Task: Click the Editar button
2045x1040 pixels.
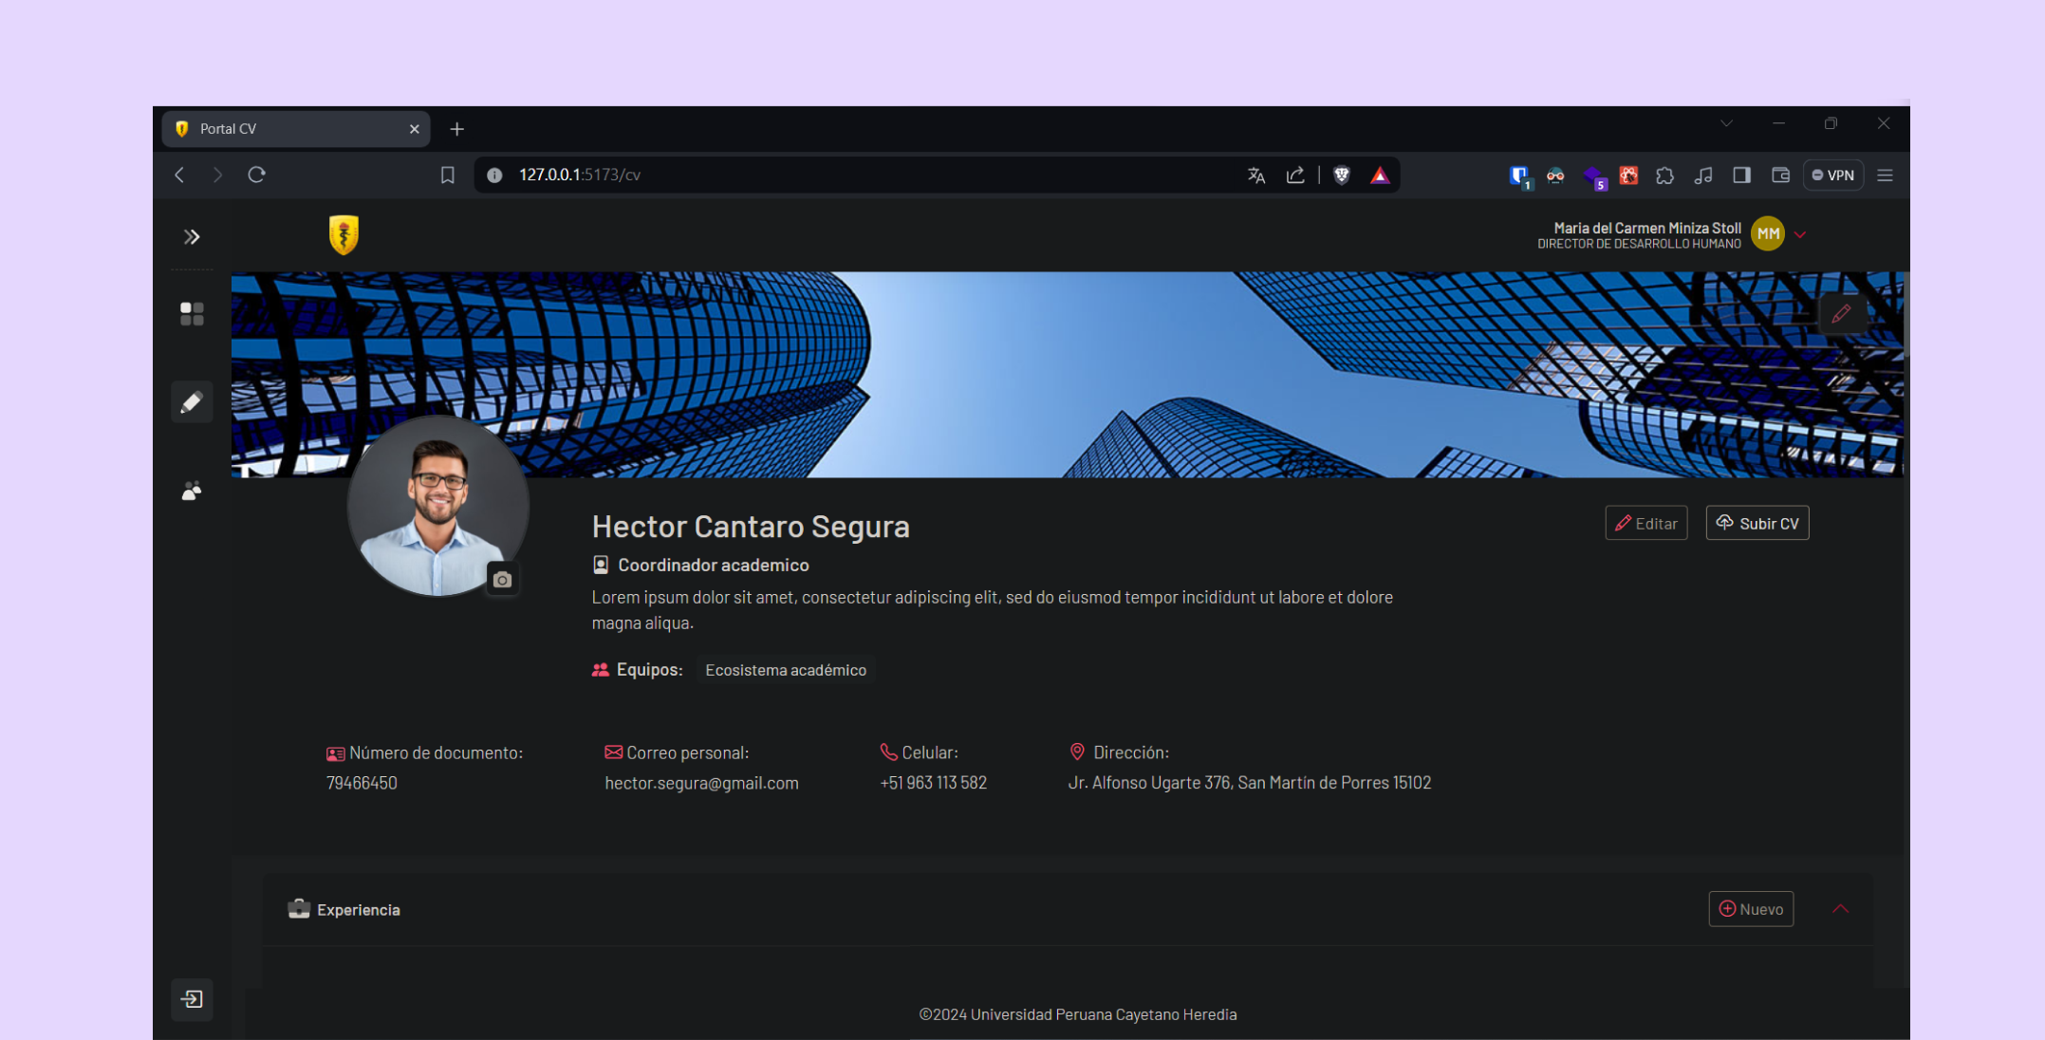Action: 1645,524
